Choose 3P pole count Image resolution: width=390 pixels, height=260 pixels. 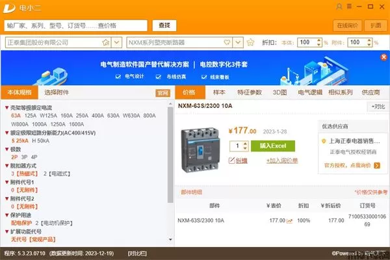click(x=25, y=157)
